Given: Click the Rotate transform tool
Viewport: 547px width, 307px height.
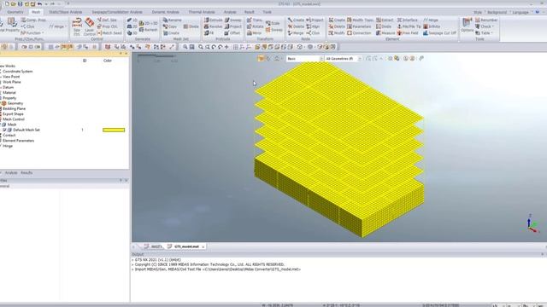Looking at the screenshot, I should tap(256, 26).
